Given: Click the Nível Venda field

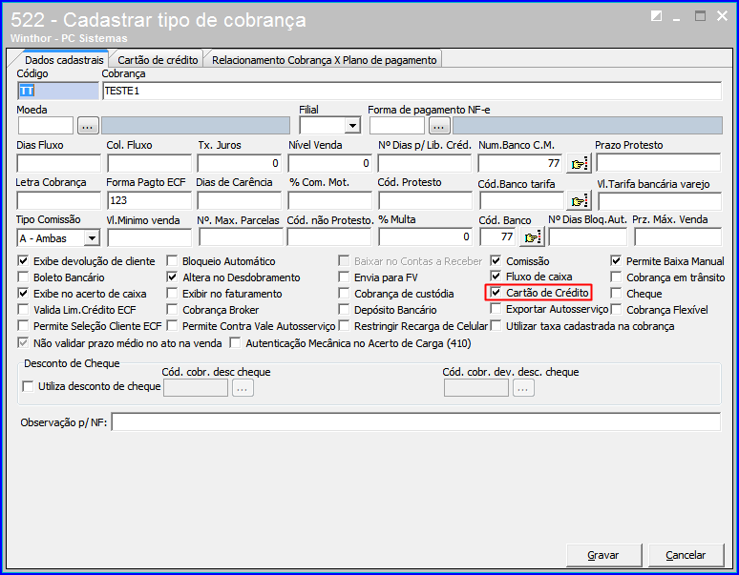Looking at the screenshot, I should click(330, 163).
